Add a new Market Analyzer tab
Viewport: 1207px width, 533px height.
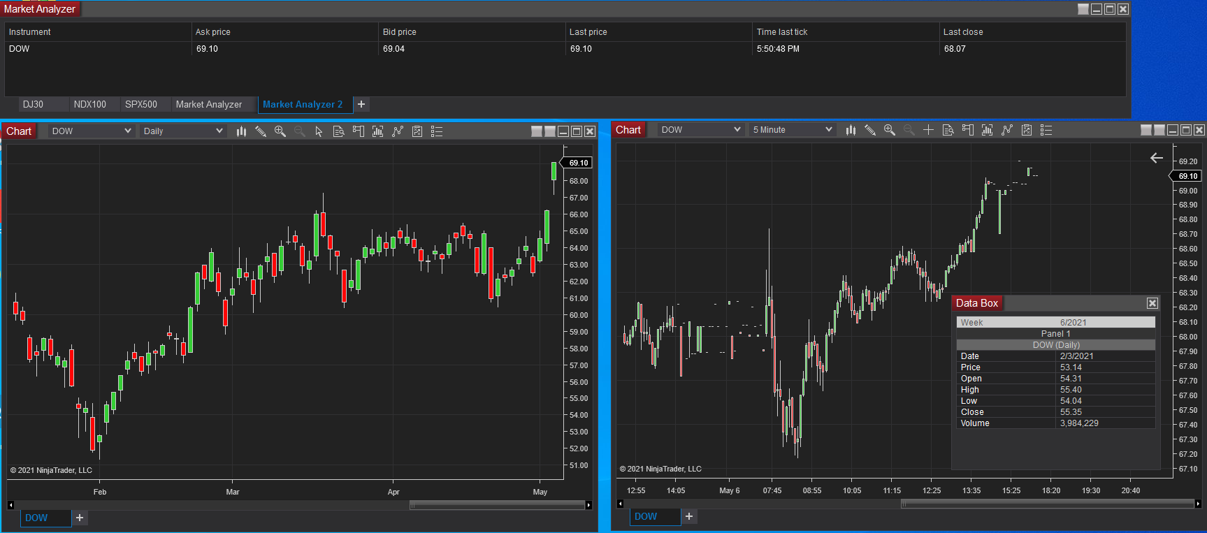coord(361,104)
